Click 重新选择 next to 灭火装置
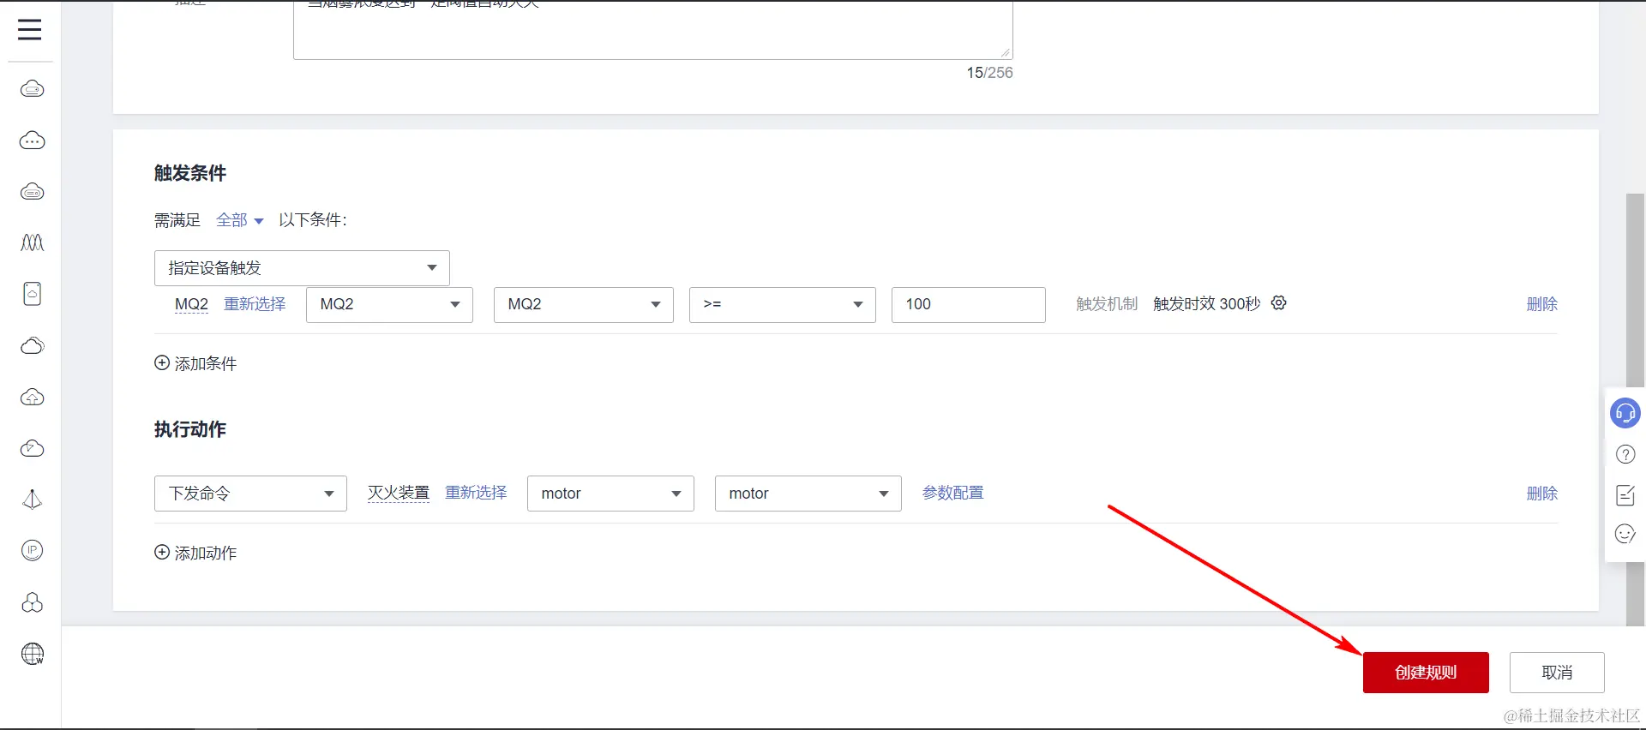This screenshot has width=1646, height=730. click(476, 493)
